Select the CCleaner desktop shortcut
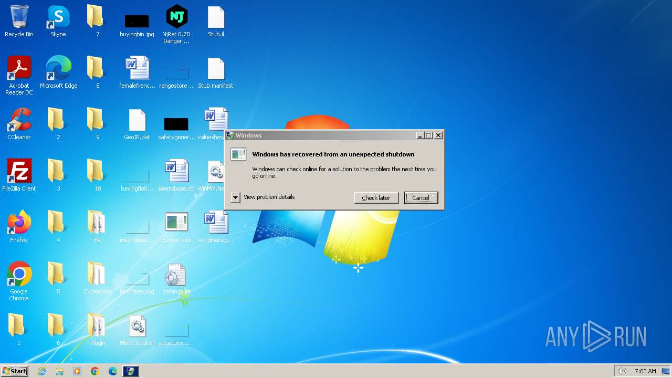The image size is (672, 378). coord(19,124)
